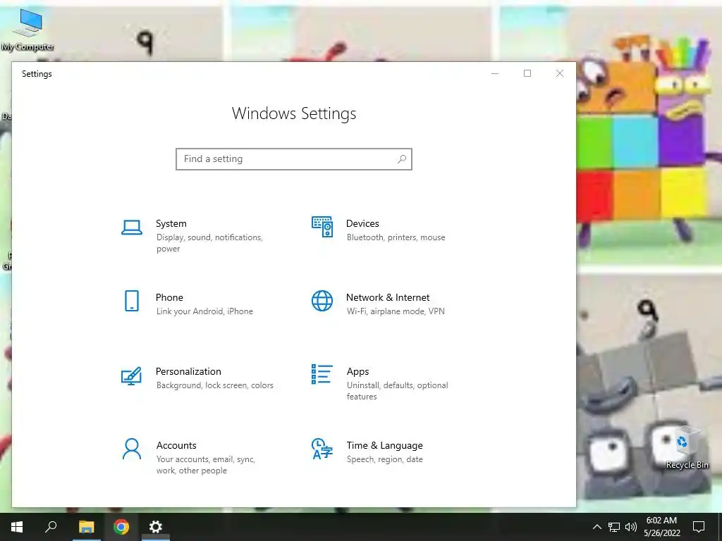722x541 pixels.
Task: Open the notification Action Center icon
Action: click(699, 527)
